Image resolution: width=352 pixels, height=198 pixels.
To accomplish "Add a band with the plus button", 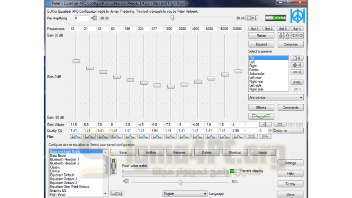I will tap(265, 125).
